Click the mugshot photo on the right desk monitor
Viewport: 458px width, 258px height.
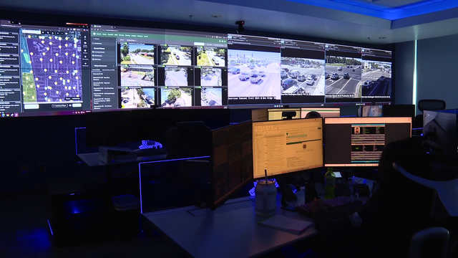pos(357,130)
